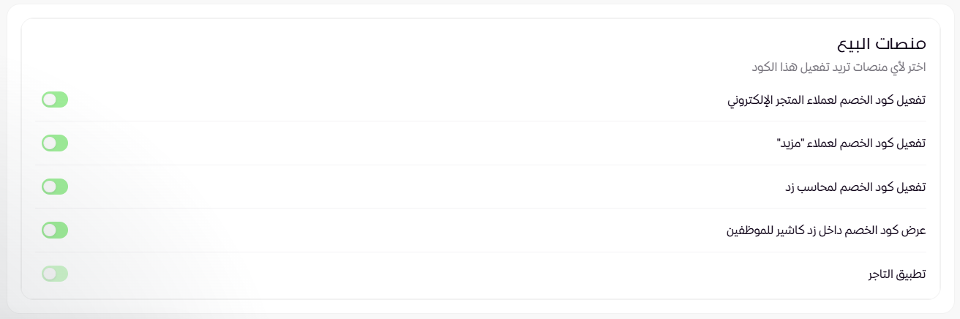Click the word التاجر in the last row

[884, 274]
